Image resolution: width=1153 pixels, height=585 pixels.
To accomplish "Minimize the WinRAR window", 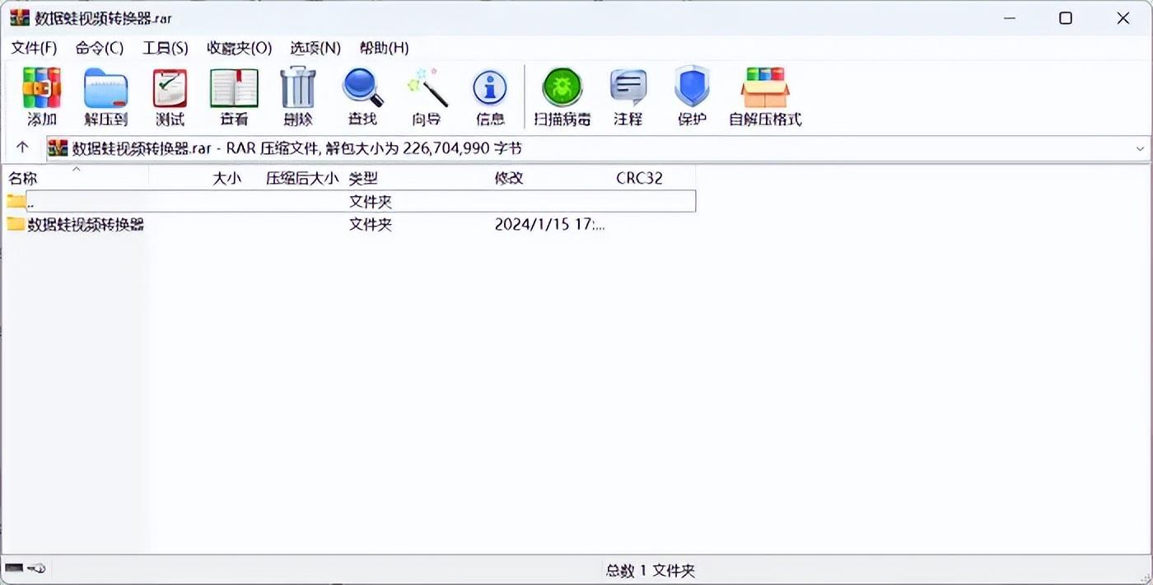I will pos(1009,18).
